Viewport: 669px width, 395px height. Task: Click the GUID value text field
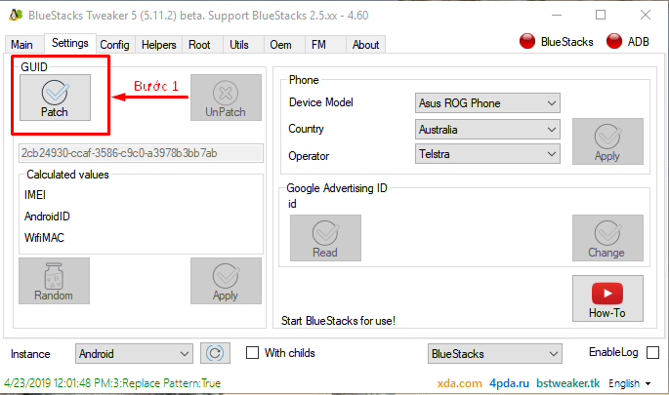pyautogui.click(x=141, y=153)
